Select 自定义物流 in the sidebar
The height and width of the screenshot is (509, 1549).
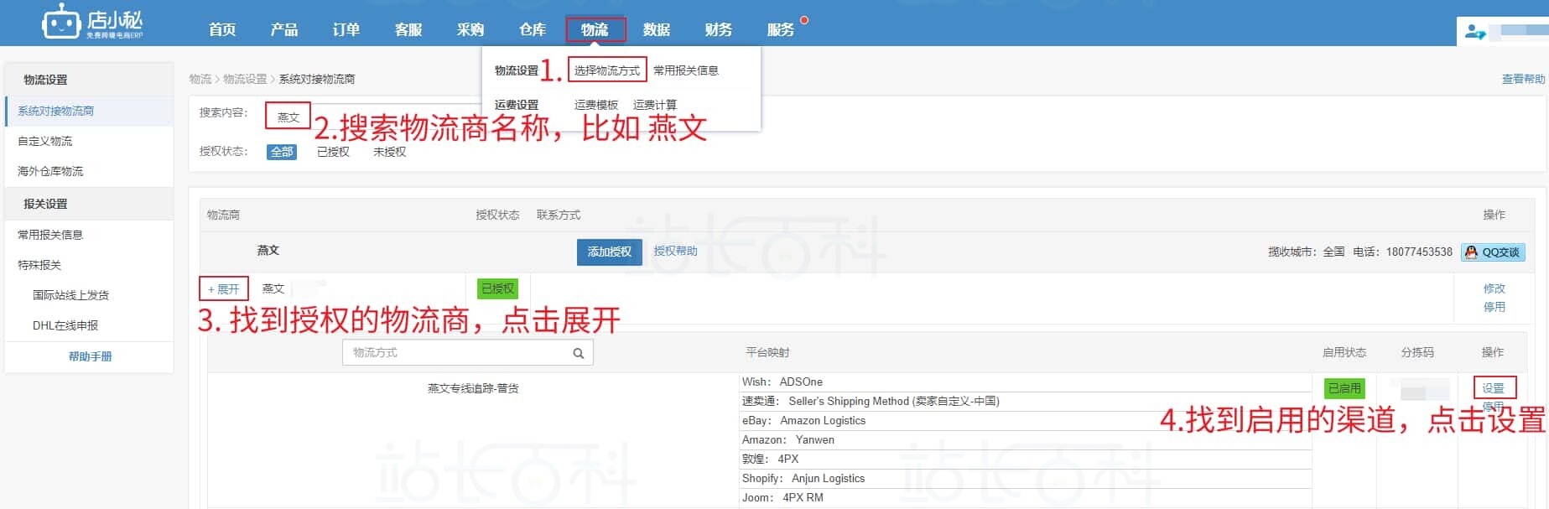pyautogui.click(x=45, y=141)
